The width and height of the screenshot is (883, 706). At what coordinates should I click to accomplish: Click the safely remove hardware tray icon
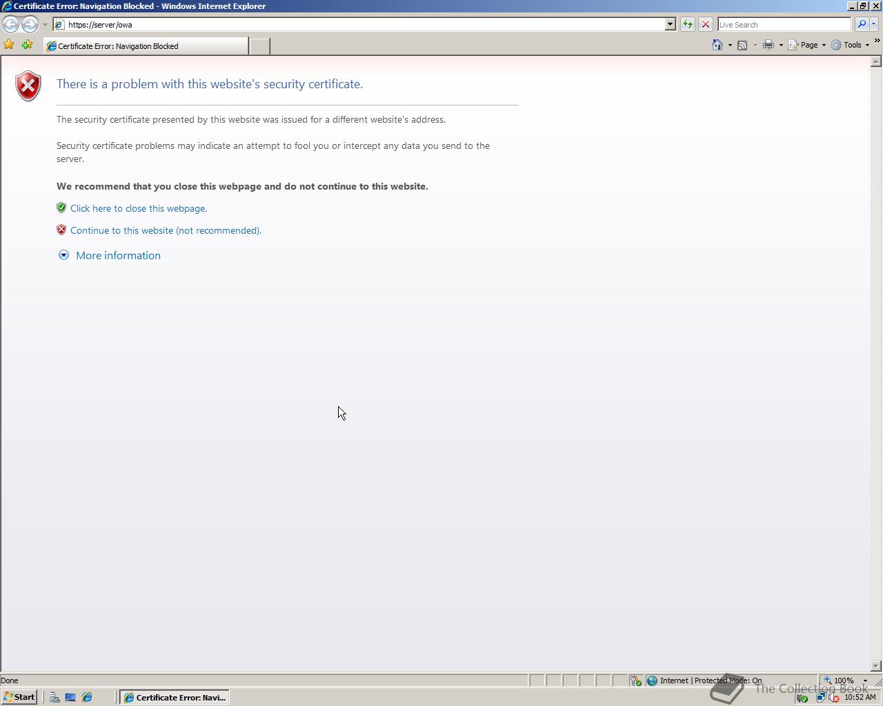802,697
